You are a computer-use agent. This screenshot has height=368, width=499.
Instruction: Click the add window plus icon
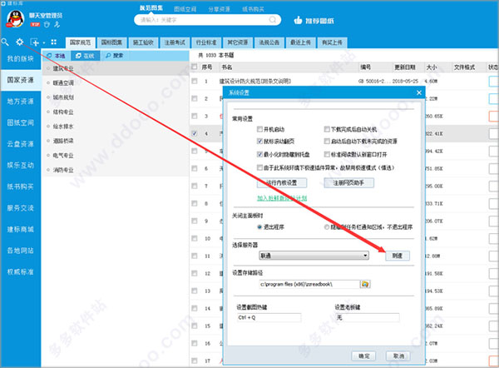[34, 42]
